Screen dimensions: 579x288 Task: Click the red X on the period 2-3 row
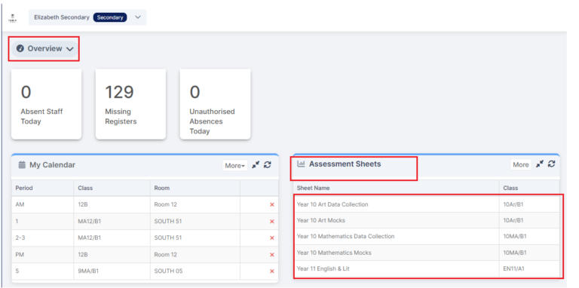[x=272, y=238]
